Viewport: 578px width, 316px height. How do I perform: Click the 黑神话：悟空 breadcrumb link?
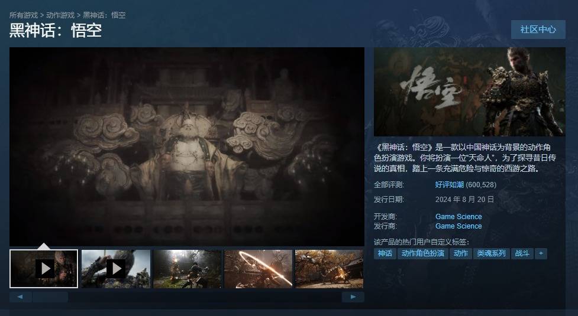tap(104, 15)
